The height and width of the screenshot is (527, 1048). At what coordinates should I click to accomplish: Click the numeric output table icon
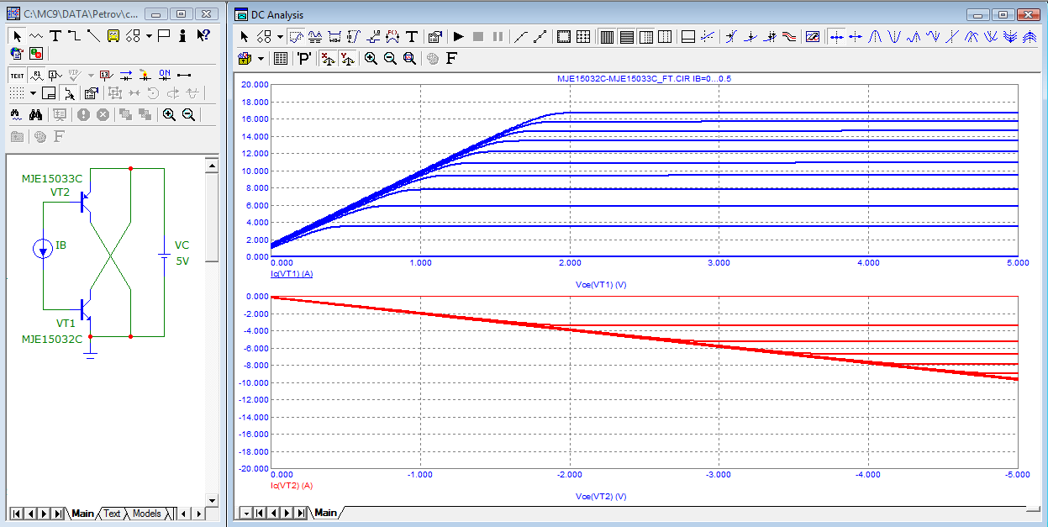(x=280, y=58)
